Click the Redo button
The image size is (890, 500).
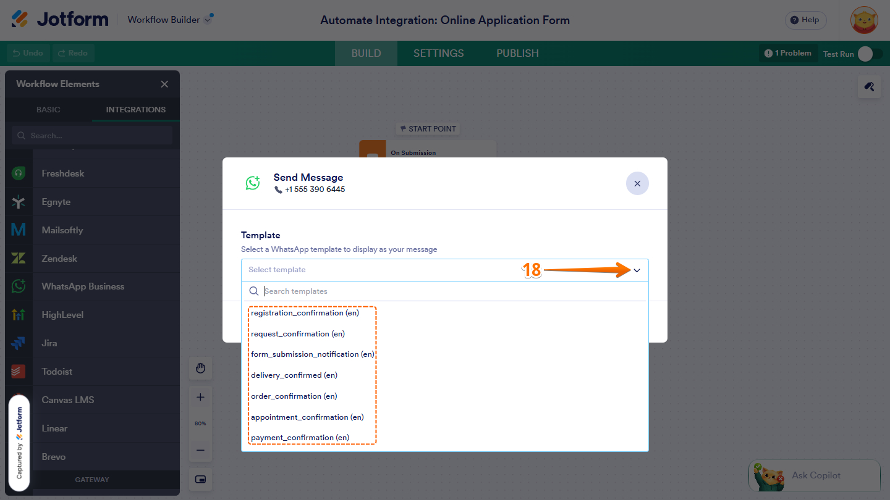73,53
